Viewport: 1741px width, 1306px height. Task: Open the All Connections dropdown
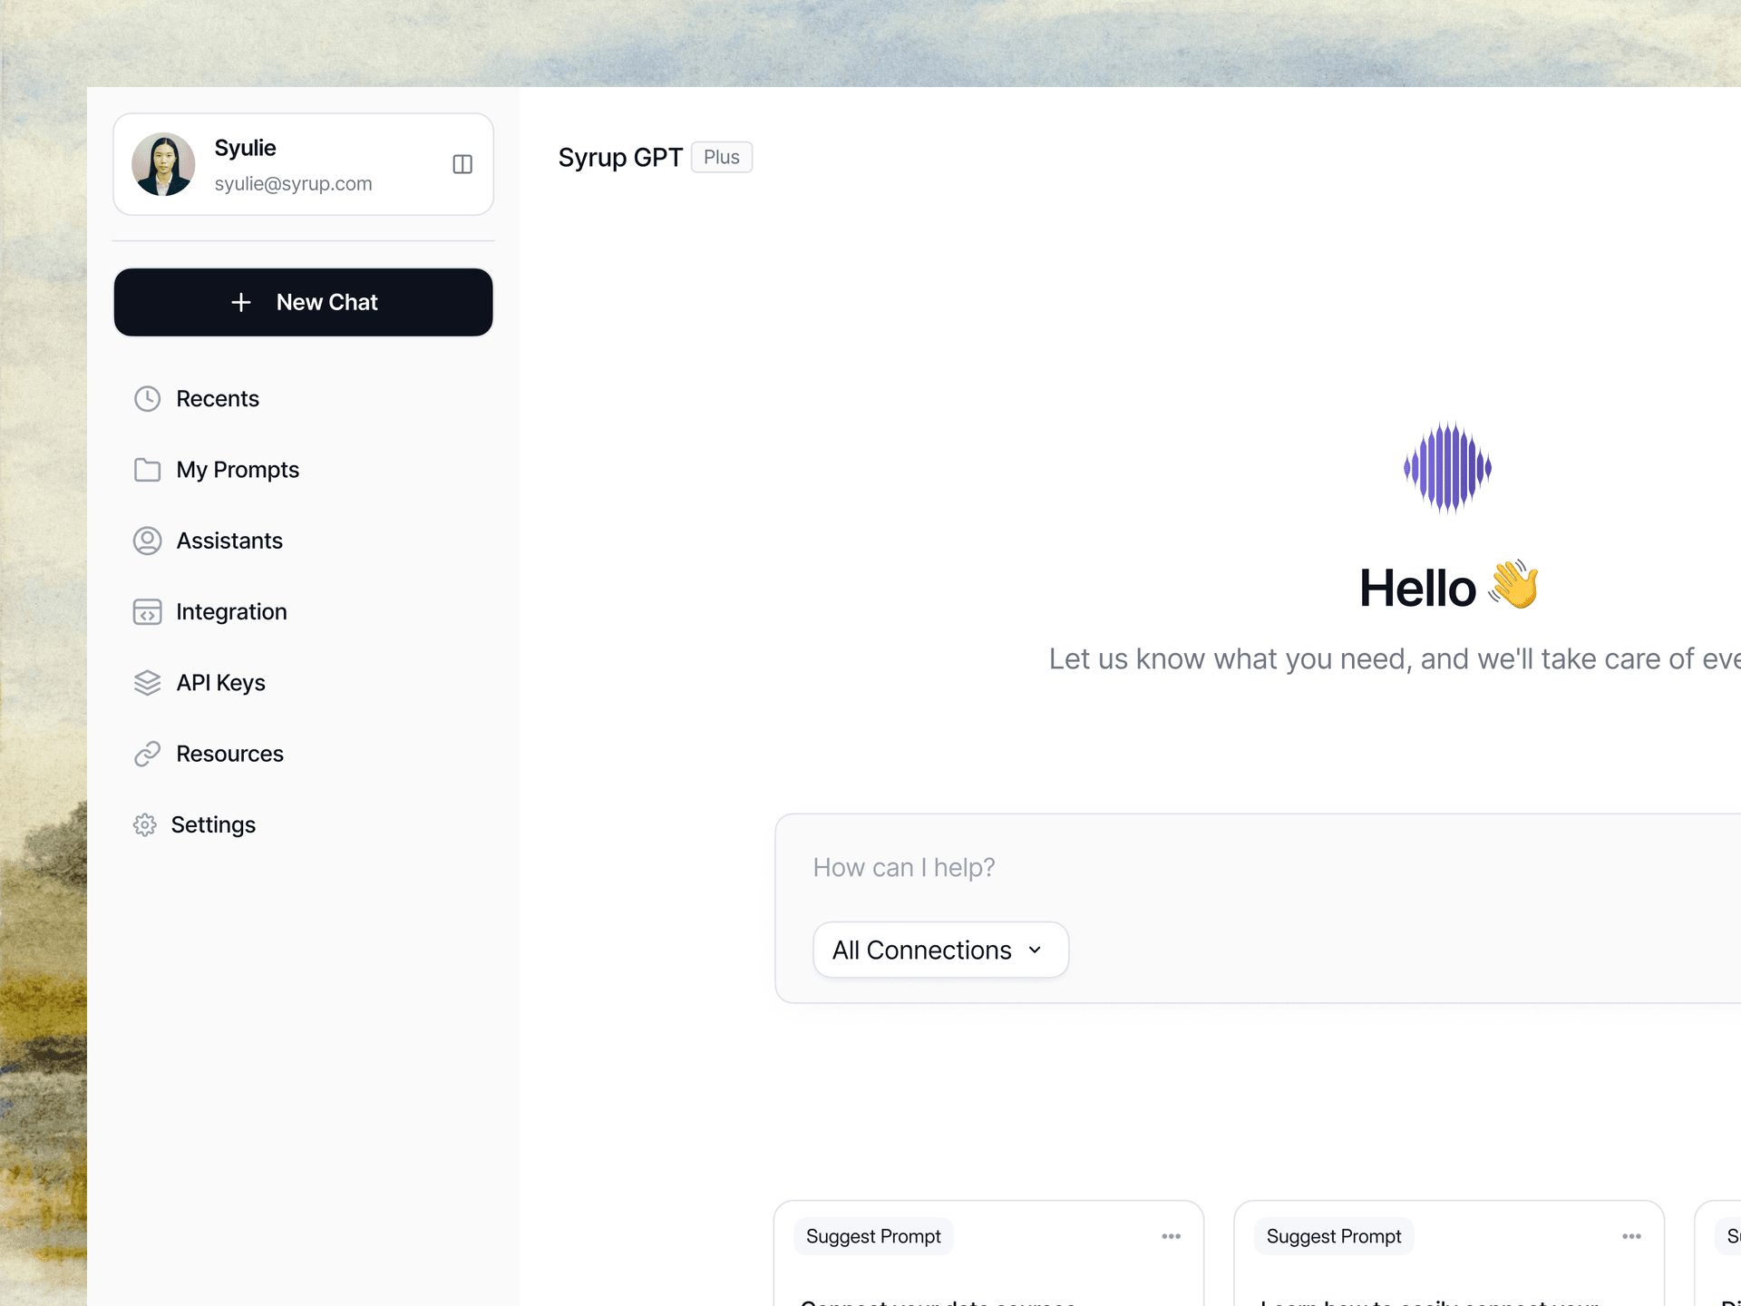(940, 950)
